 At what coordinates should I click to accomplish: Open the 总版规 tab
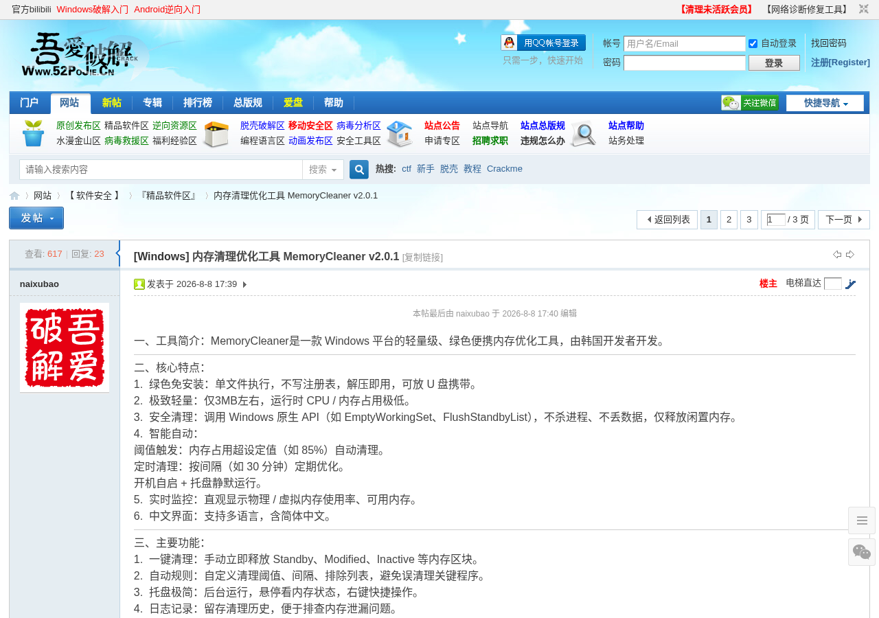pyautogui.click(x=248, y=103)
